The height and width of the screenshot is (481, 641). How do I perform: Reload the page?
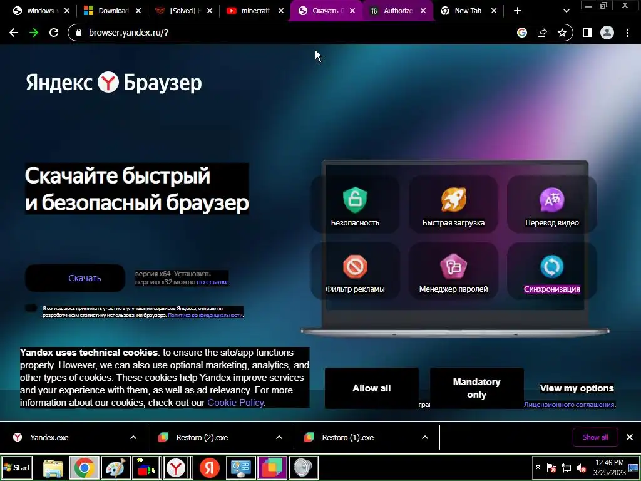coord(54,33)
